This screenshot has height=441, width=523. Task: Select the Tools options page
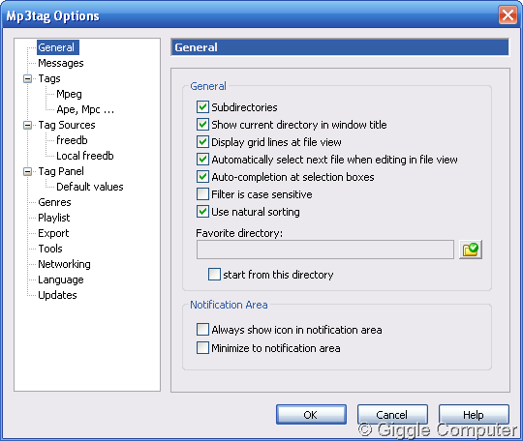point(50,249)
